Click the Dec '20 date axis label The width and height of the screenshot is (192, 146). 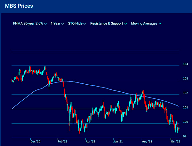[35, 141]
